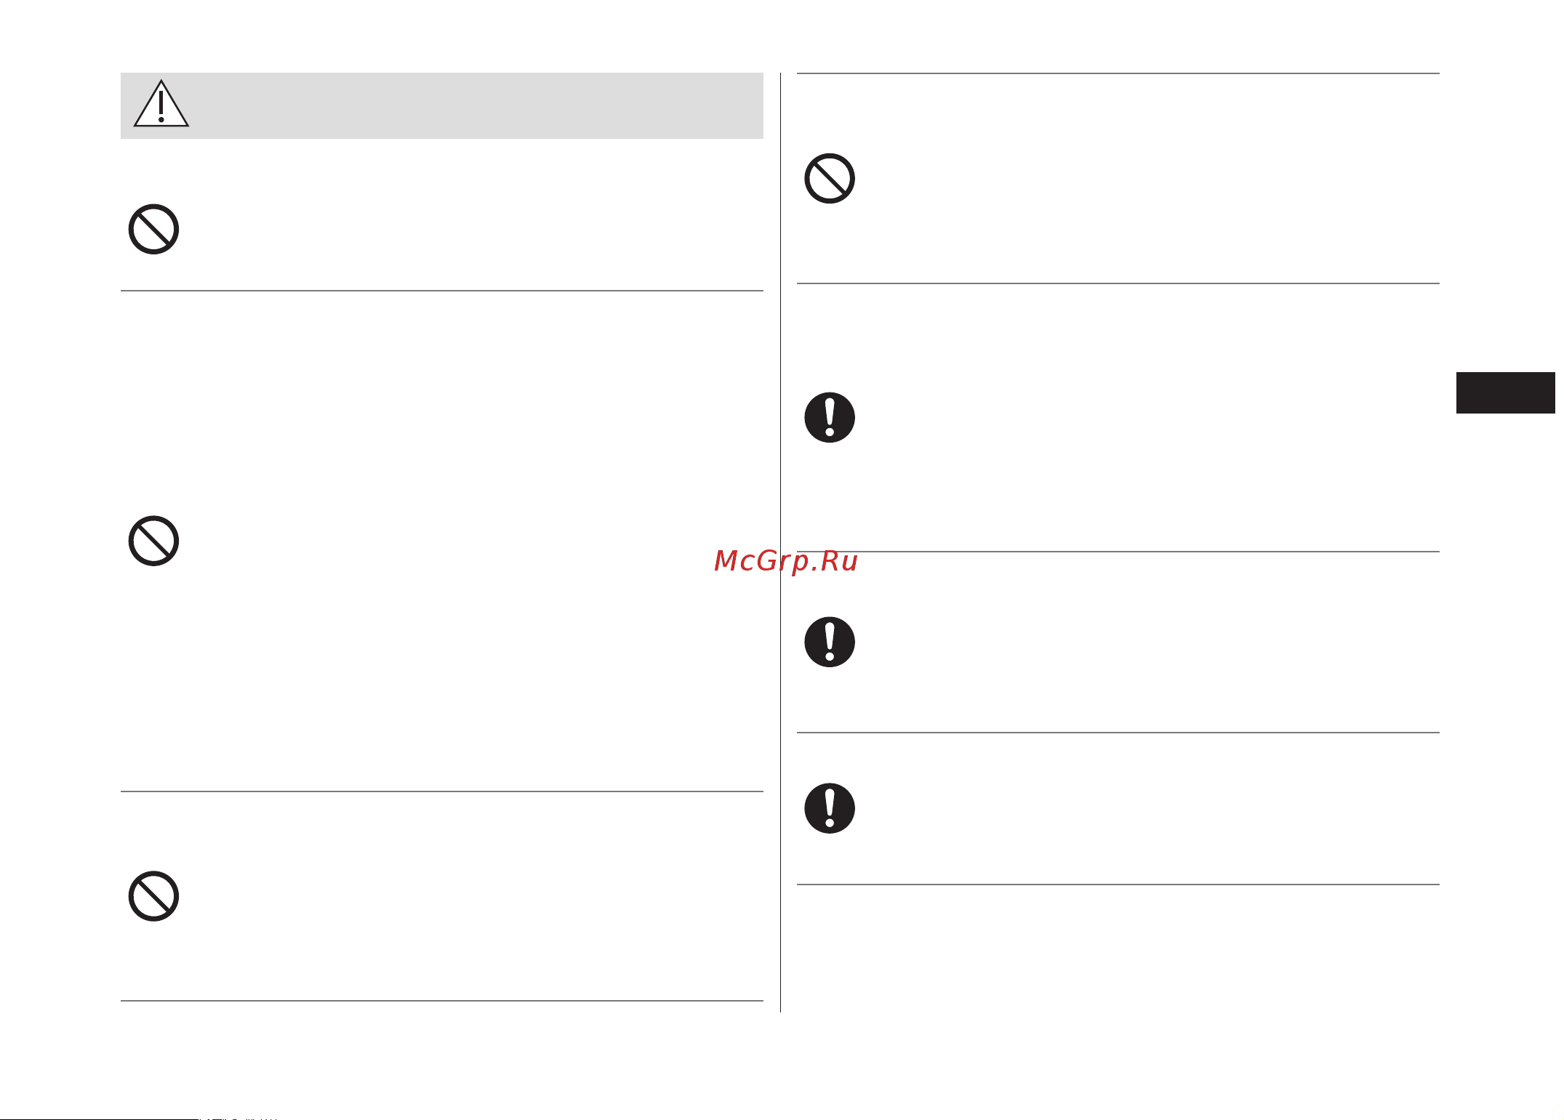Click the separator line beside the McGrp.Ru watermark
The height and width of the screenshot is (1120, 1564).
point(1118,552)
